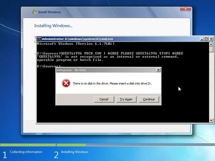The image size is (215, 161).
Task: Click the Collecting information step label
Action: (x=26, y=152)
